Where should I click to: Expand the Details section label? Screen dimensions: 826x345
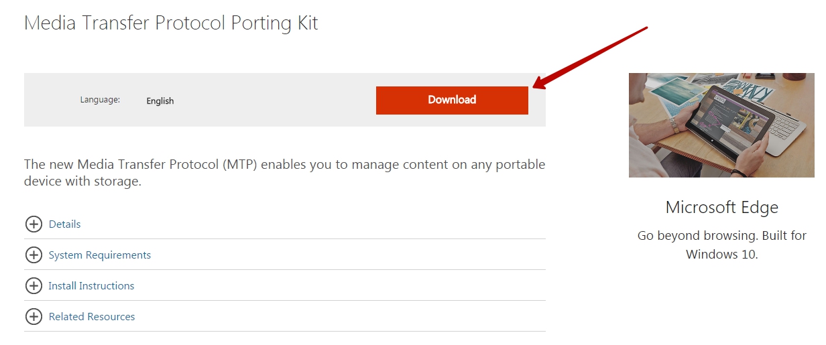[x=64, y=224]
